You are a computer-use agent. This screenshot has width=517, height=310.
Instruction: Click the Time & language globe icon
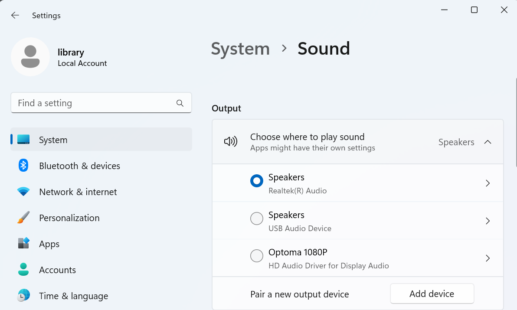(x=23, y=296)
